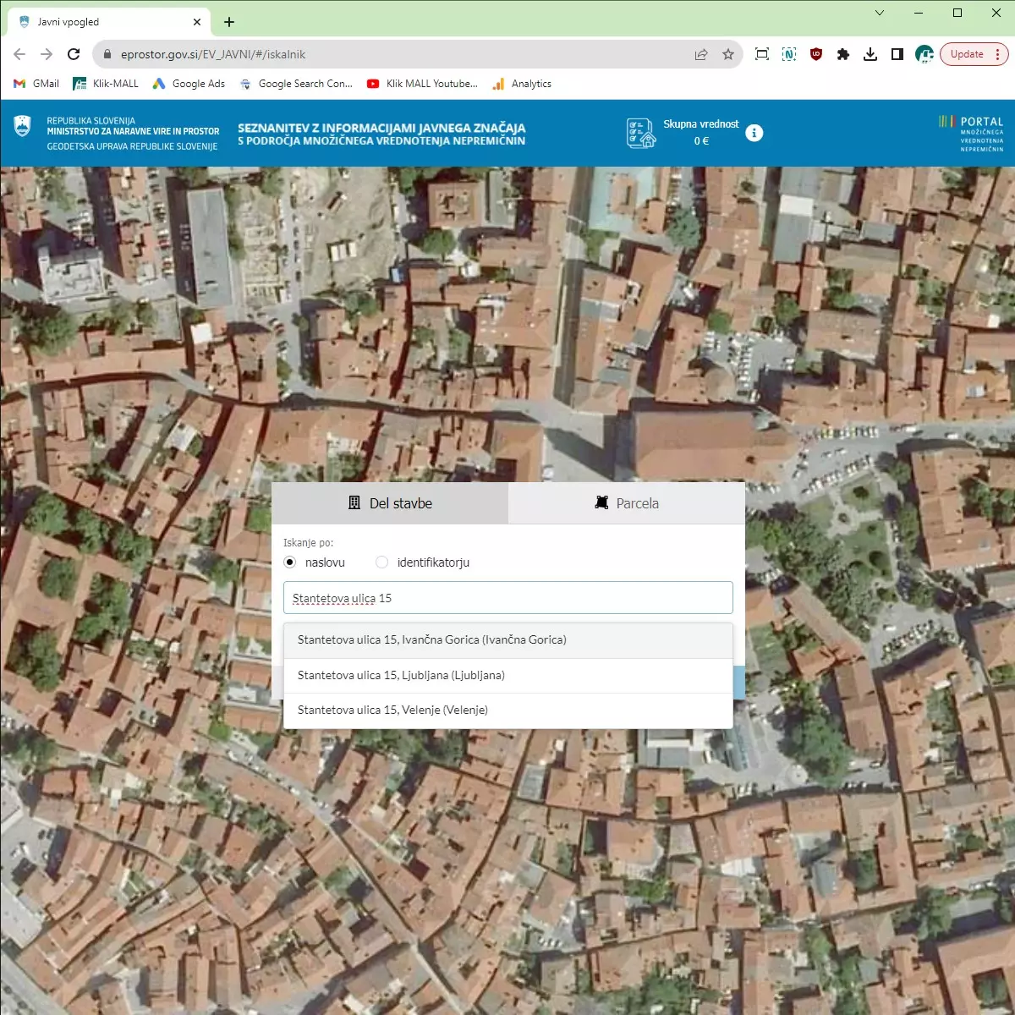The height and width of the screenshot is (1015, 1015).
Task: Switch to the Parcela tab
Action: point(627,503)
